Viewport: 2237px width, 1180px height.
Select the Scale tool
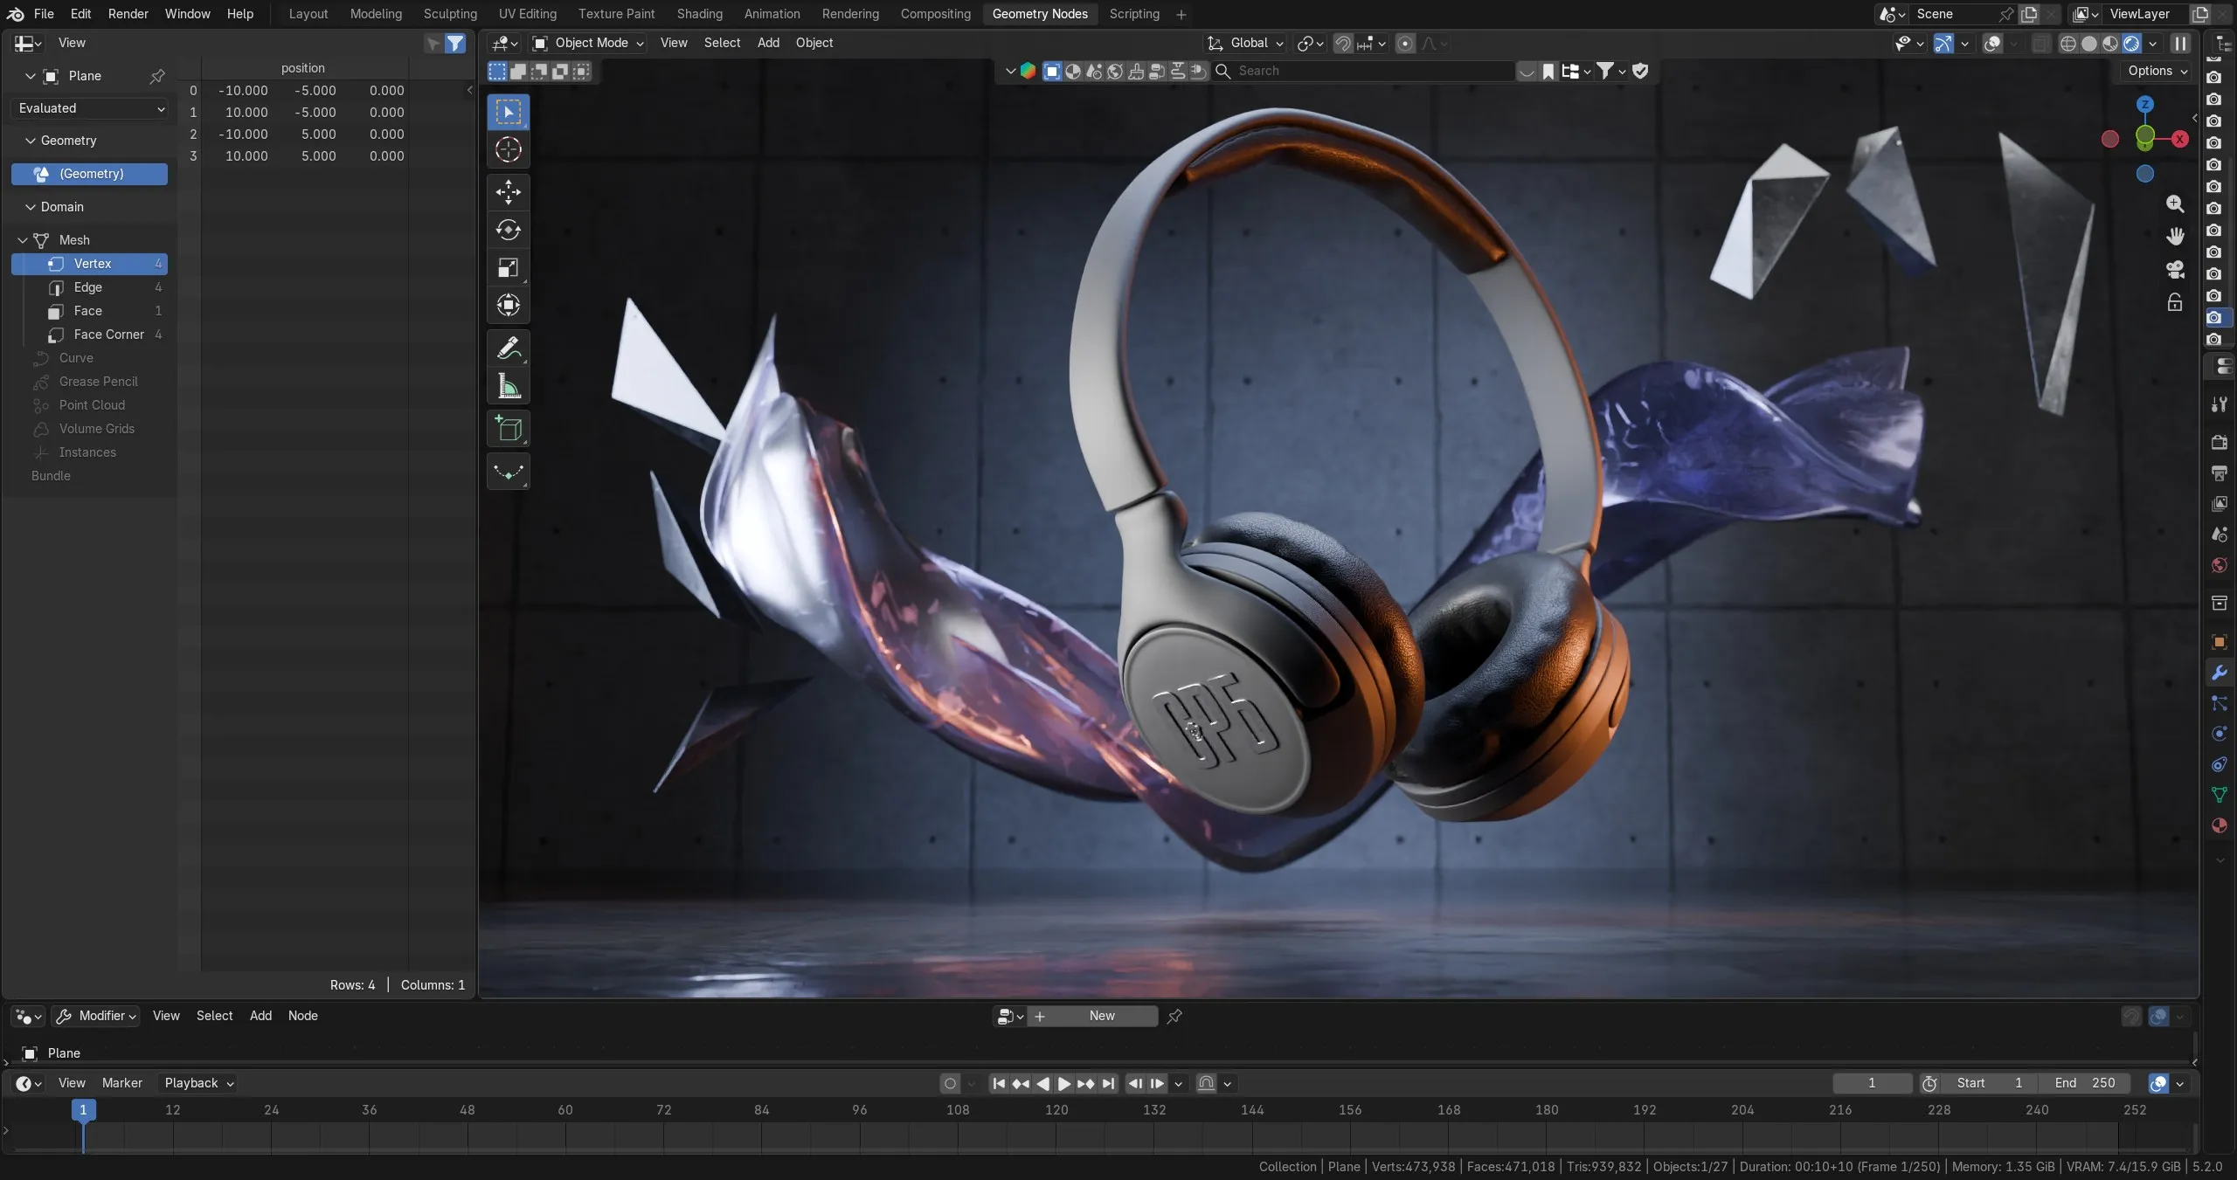click(x=508, y=267)
